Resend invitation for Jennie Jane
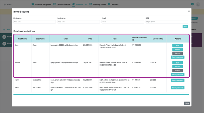The width and height of the screenshot is (204, 113). pos(178,67)
